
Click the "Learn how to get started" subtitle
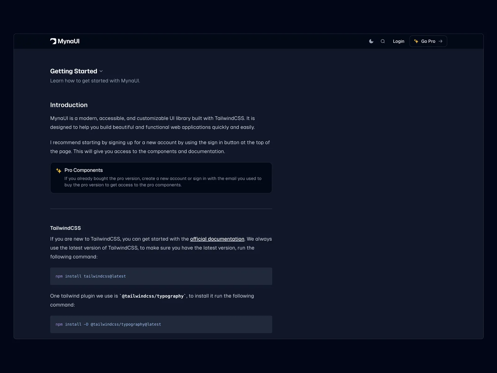click(95, 81)
